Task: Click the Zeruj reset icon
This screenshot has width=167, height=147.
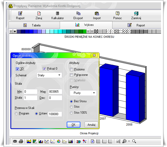Action: coord(39,16)
